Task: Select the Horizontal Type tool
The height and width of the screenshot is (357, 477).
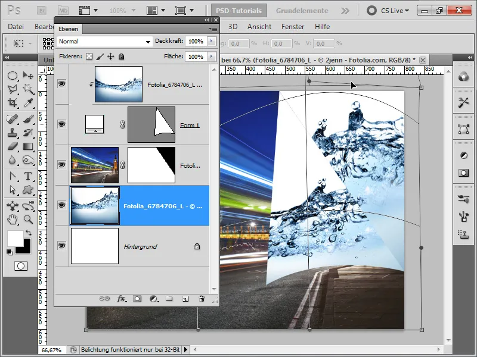Action: tap(28, 176)
